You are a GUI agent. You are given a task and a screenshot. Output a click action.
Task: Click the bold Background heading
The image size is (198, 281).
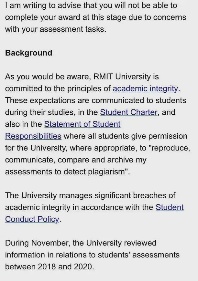click(29, 53)
